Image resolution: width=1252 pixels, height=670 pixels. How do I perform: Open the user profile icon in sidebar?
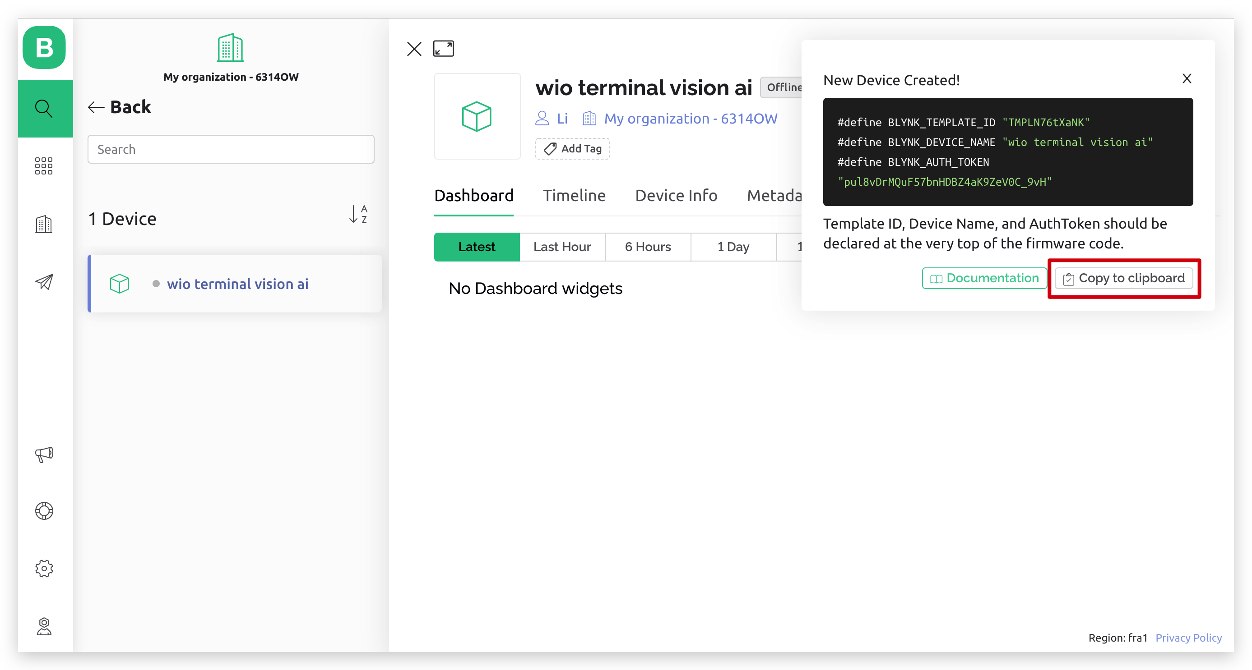click(44, 626)
